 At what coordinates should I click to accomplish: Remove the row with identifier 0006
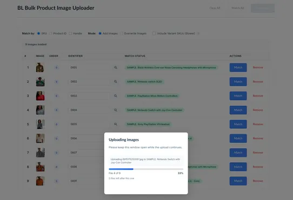tap(258, 139)
